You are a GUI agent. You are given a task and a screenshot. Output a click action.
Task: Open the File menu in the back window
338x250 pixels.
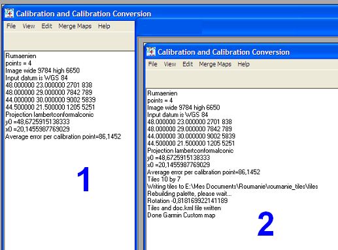pos(11,26)
